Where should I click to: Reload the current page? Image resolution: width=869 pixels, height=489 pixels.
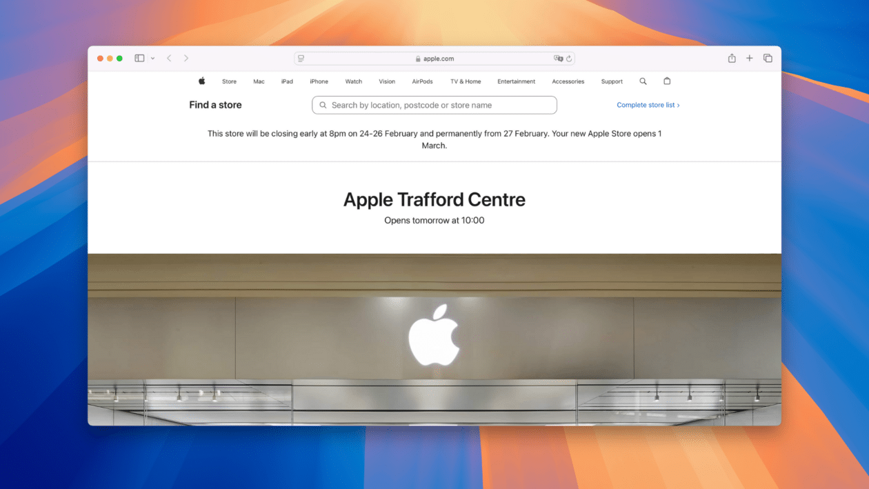pyautogui.click(x=569, y=59)
